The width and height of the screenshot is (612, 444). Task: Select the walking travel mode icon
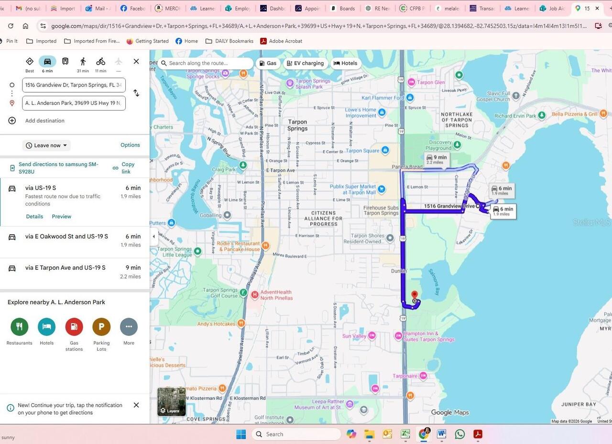83,62
